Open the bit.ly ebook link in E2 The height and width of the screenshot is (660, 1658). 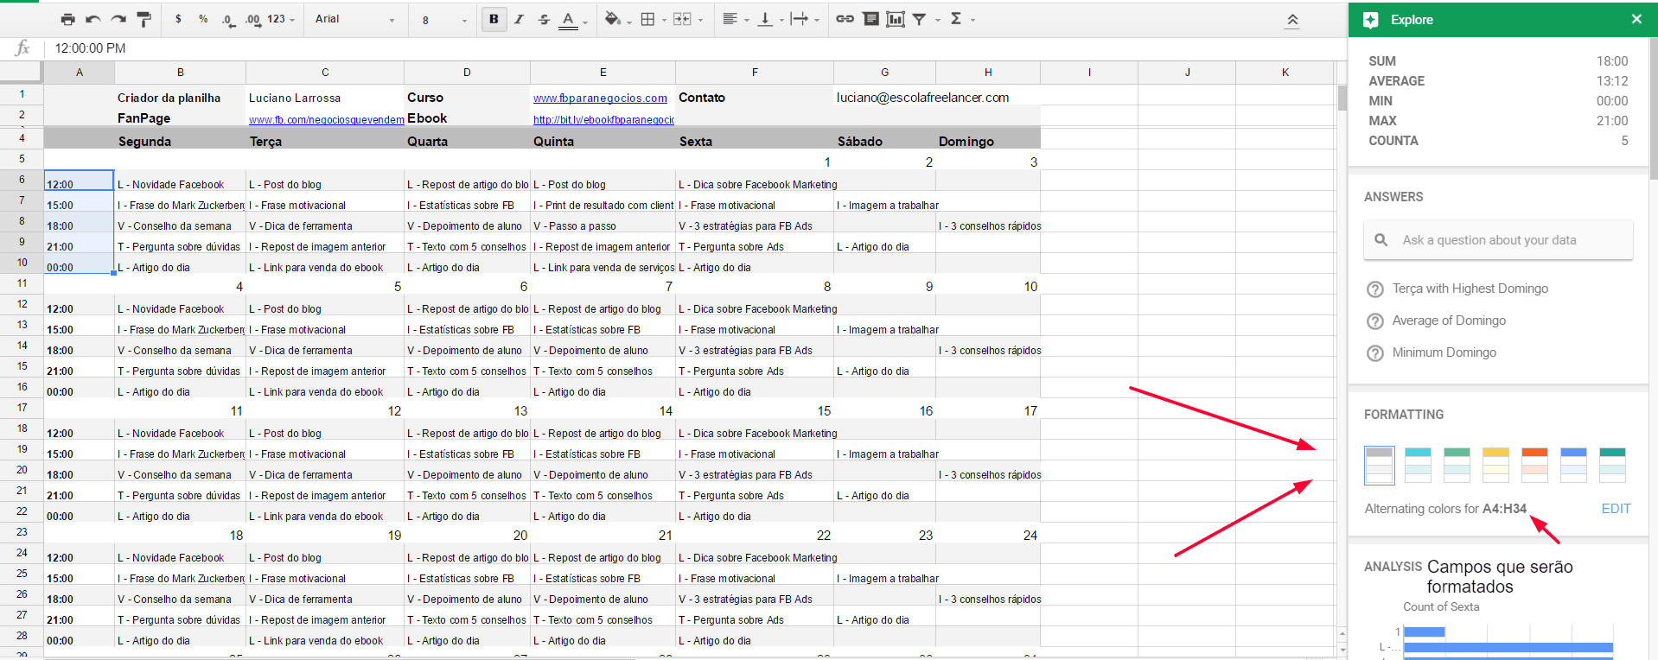pos(603,120)
